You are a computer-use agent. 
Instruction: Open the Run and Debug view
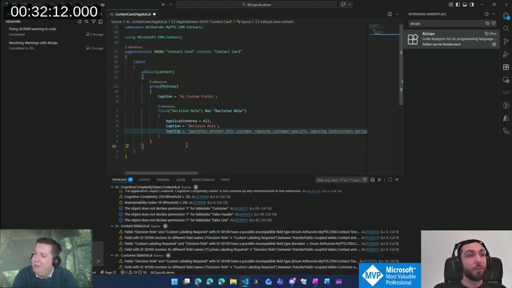click(x=506, y=54)
